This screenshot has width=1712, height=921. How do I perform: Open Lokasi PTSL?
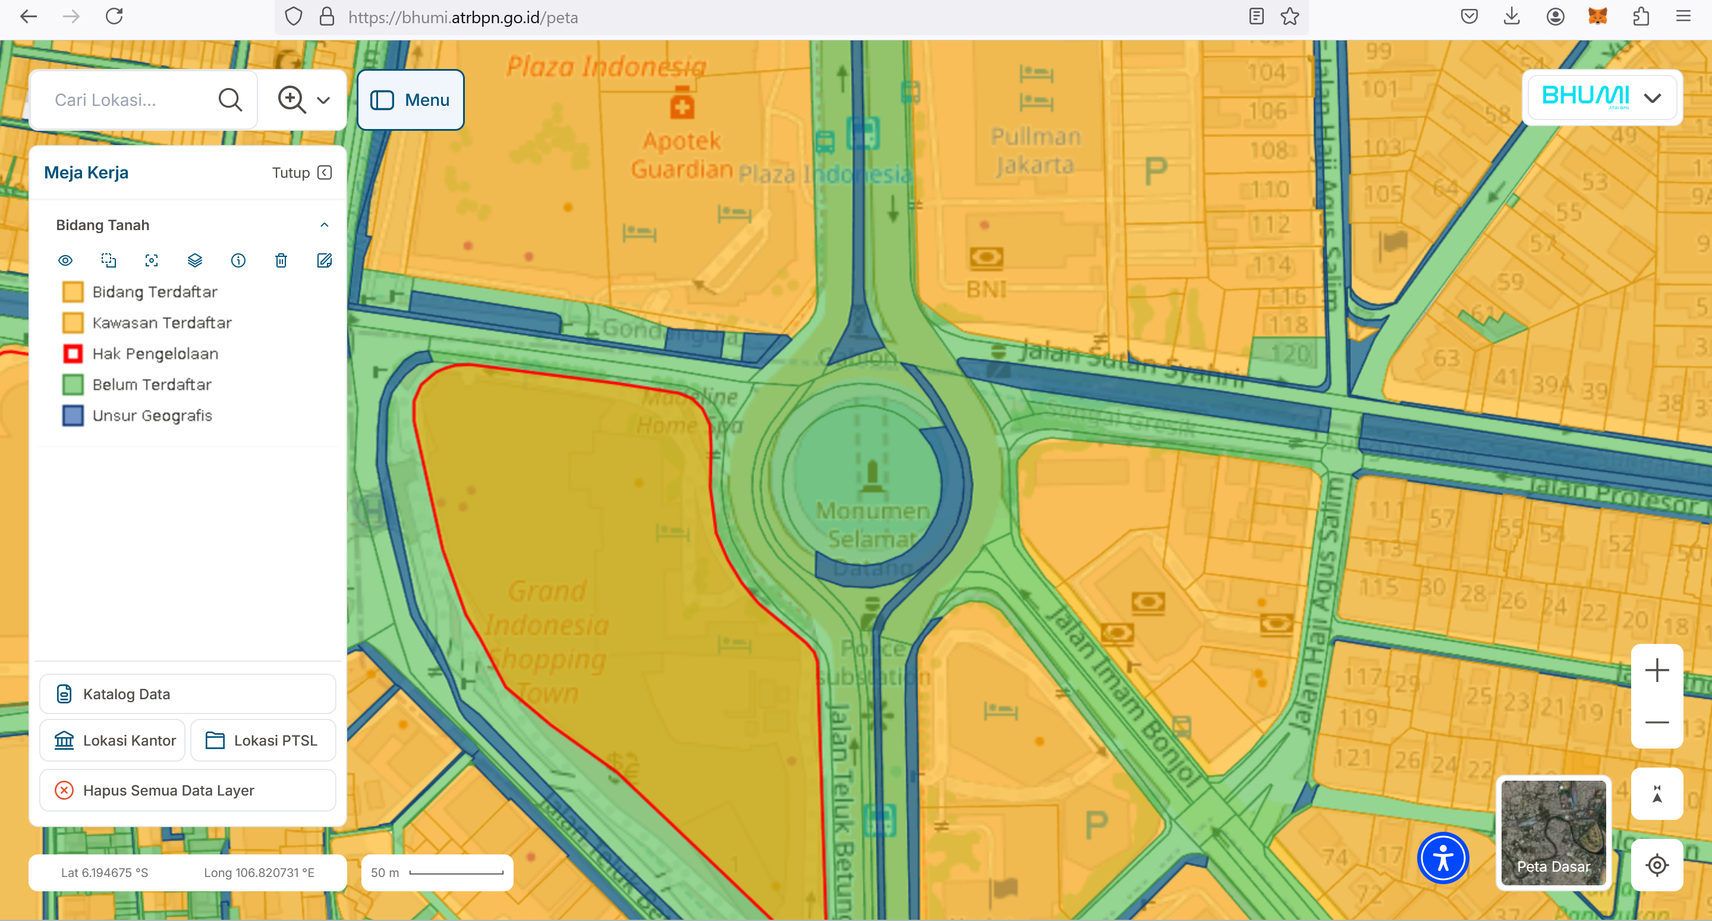(263, 740)
